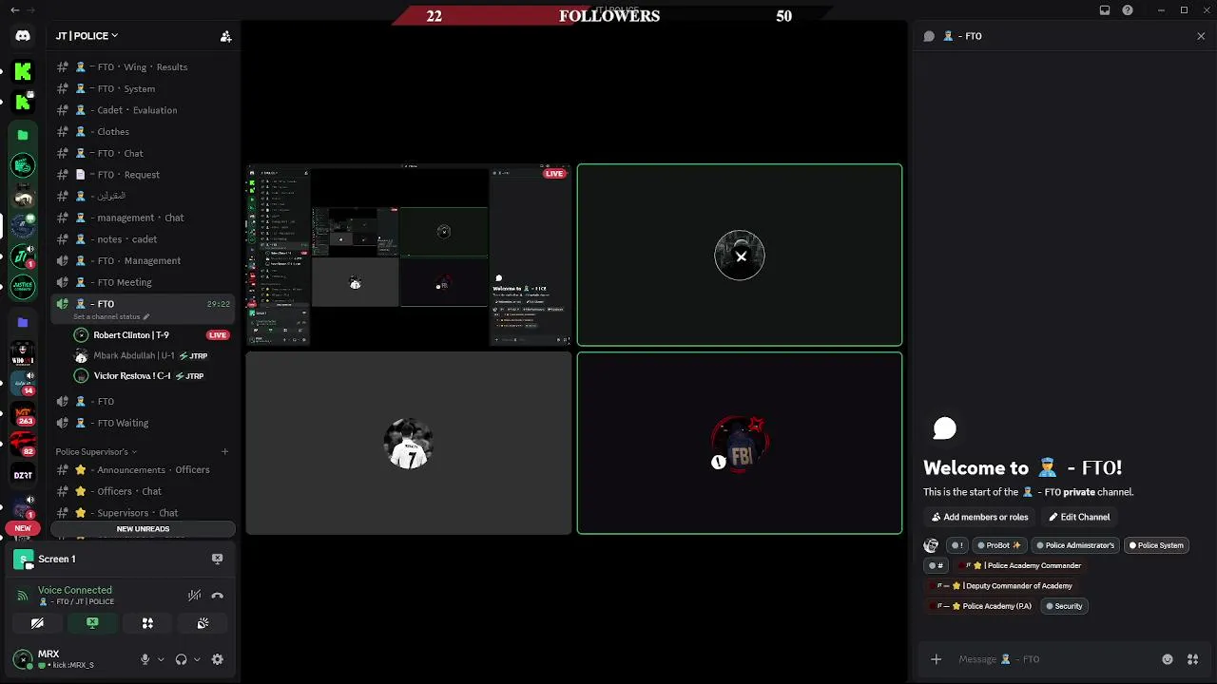Focus the tile with number 7 jersey avatar
1217x684 pixels.
click(x=409, y=444)
